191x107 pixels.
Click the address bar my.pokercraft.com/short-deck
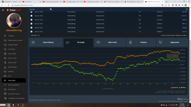(x=23, y=5)
